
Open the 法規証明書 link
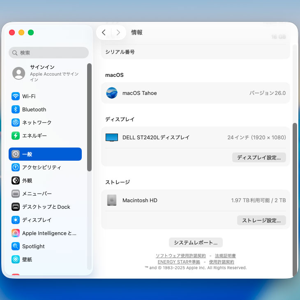[x=225, y=256]
